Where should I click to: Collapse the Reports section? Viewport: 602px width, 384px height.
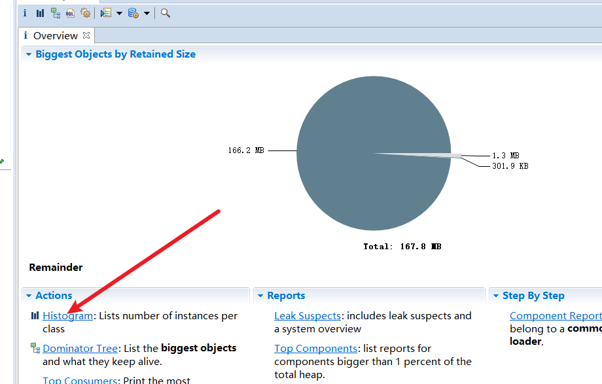260,296
